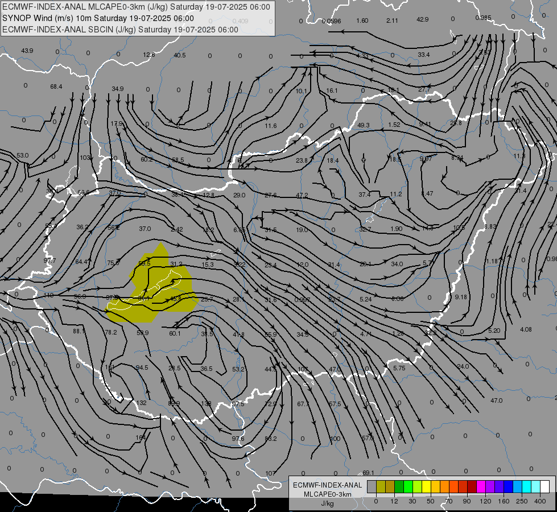The height and width of the screenshot is (512, 557).
Task: Click the grid value '12.6'
Action: 149,55
